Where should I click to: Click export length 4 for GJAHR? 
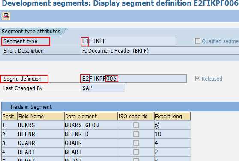tap(172, 143)
